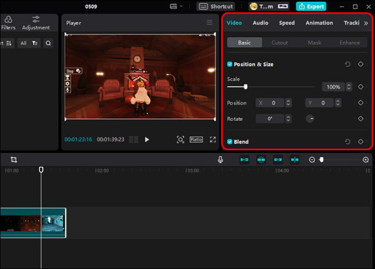The height and width of the screenshot is (269, 375).
Task: Open the Filters panel
Action: pos(8,23)
